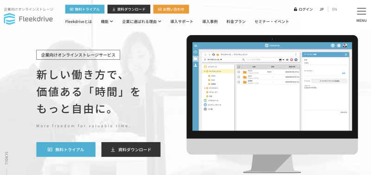This screenshot has width=371, height=175.
Task: Open the kebab more-options menu in mockup
Action: coord(296,55)
